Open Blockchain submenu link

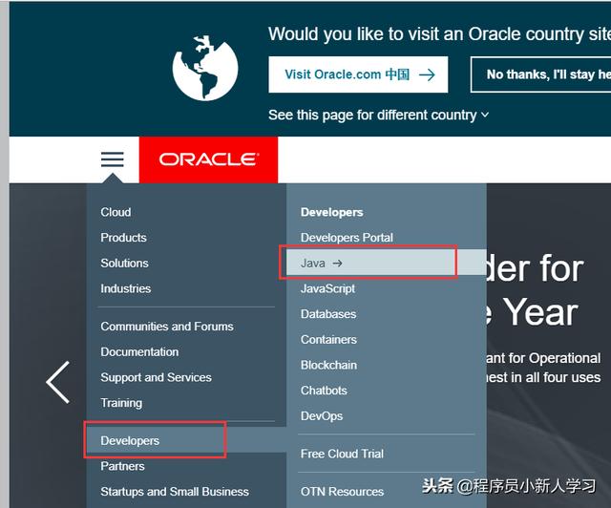click(328, 365)
